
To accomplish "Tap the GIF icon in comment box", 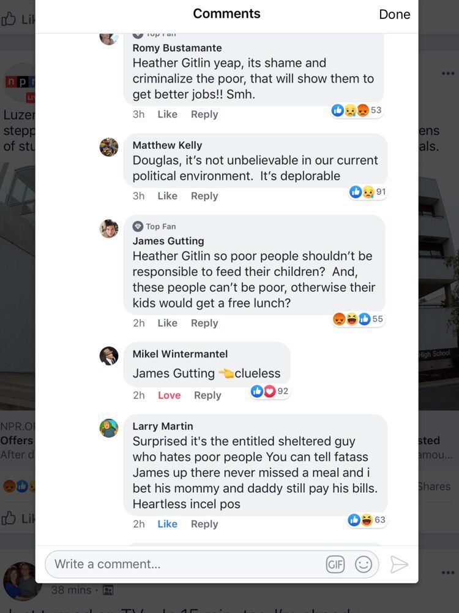I will click(x=335, y=565).
